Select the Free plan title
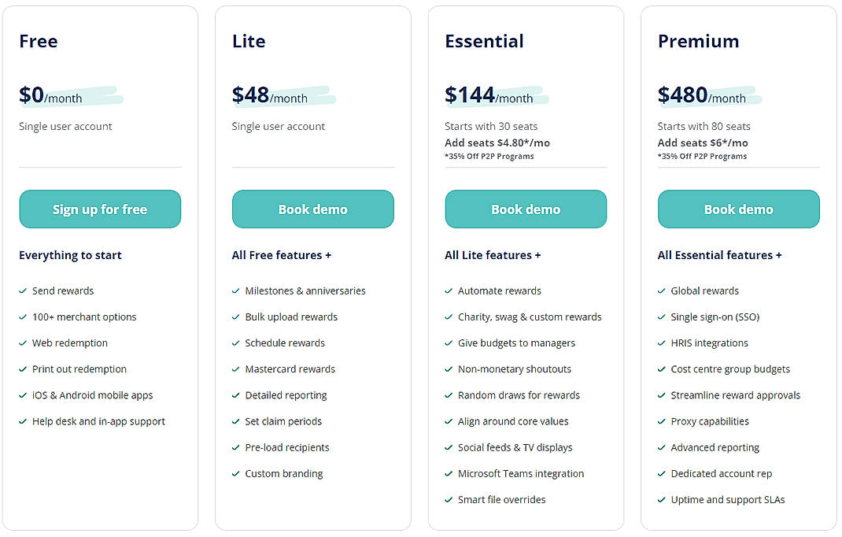Viewport: 842px width, 537px height. point(38,41)
